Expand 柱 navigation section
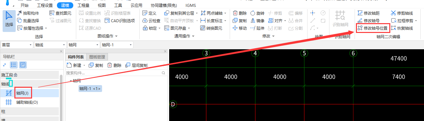Image resolution: width=424 pixels, height=121 pixels. [29, 112]
